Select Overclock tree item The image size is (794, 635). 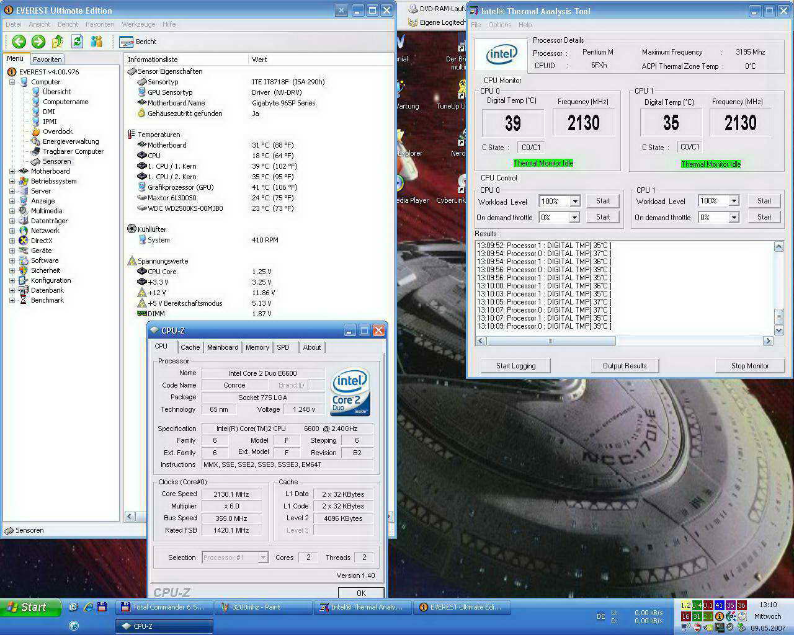click(x=58, y=131)
